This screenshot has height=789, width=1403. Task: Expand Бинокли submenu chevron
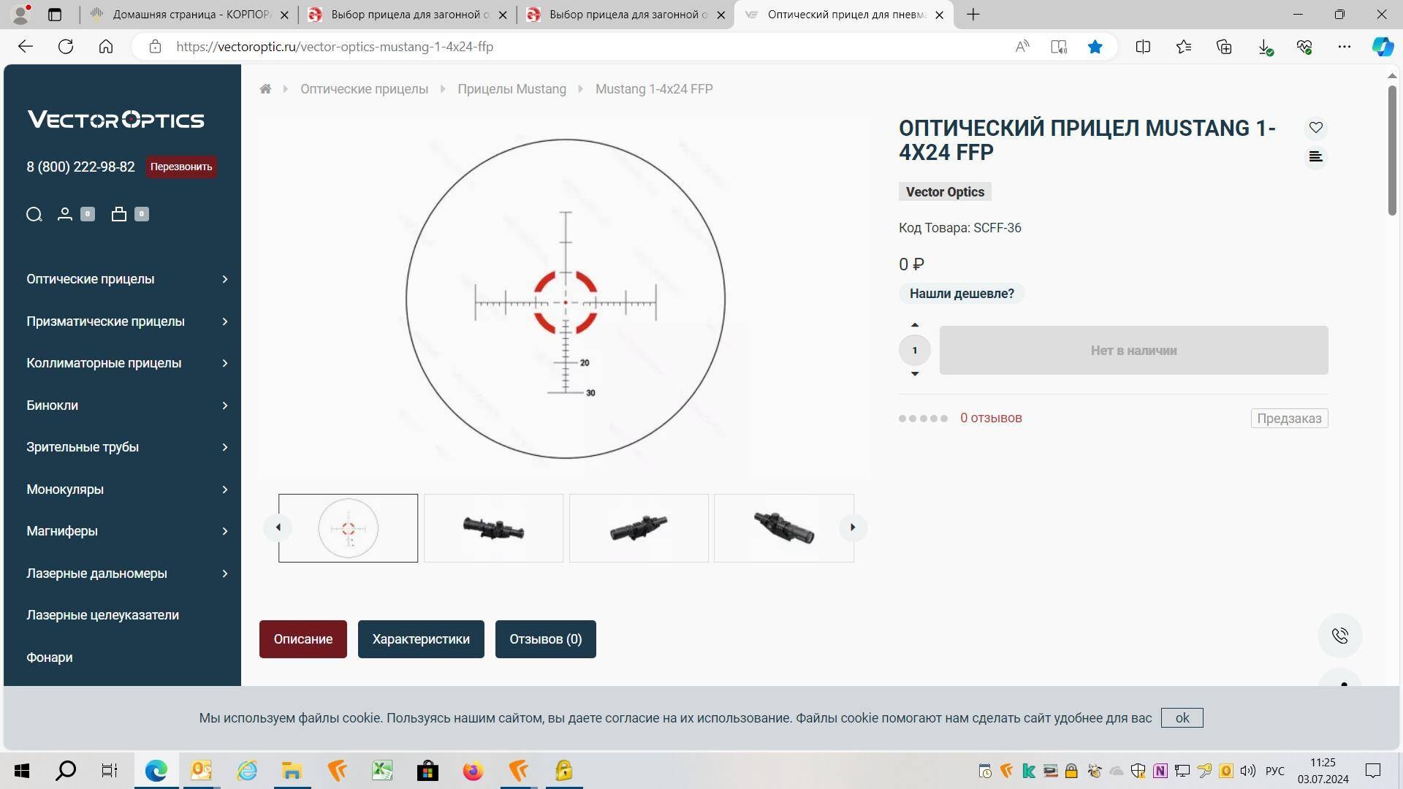coord(225,405)
